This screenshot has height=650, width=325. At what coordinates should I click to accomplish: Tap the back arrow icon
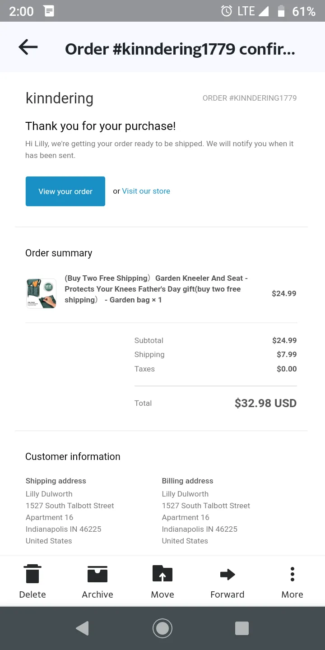[28, 47]
